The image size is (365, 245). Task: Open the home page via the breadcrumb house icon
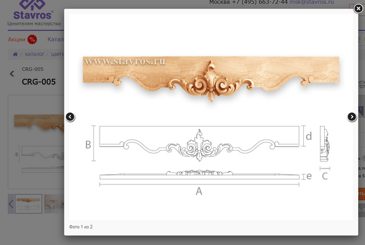point(15,54)
